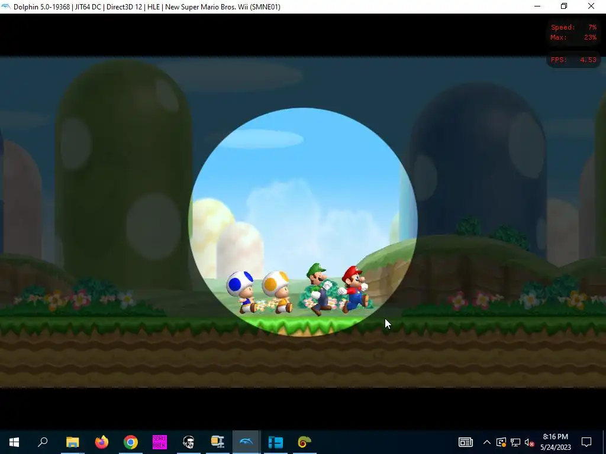Click the muted volume speaker icon

(x=530, y=442)
